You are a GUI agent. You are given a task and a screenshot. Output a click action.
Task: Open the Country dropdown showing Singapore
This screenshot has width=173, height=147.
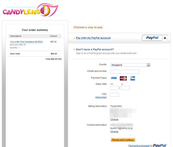tap(130, 65)
